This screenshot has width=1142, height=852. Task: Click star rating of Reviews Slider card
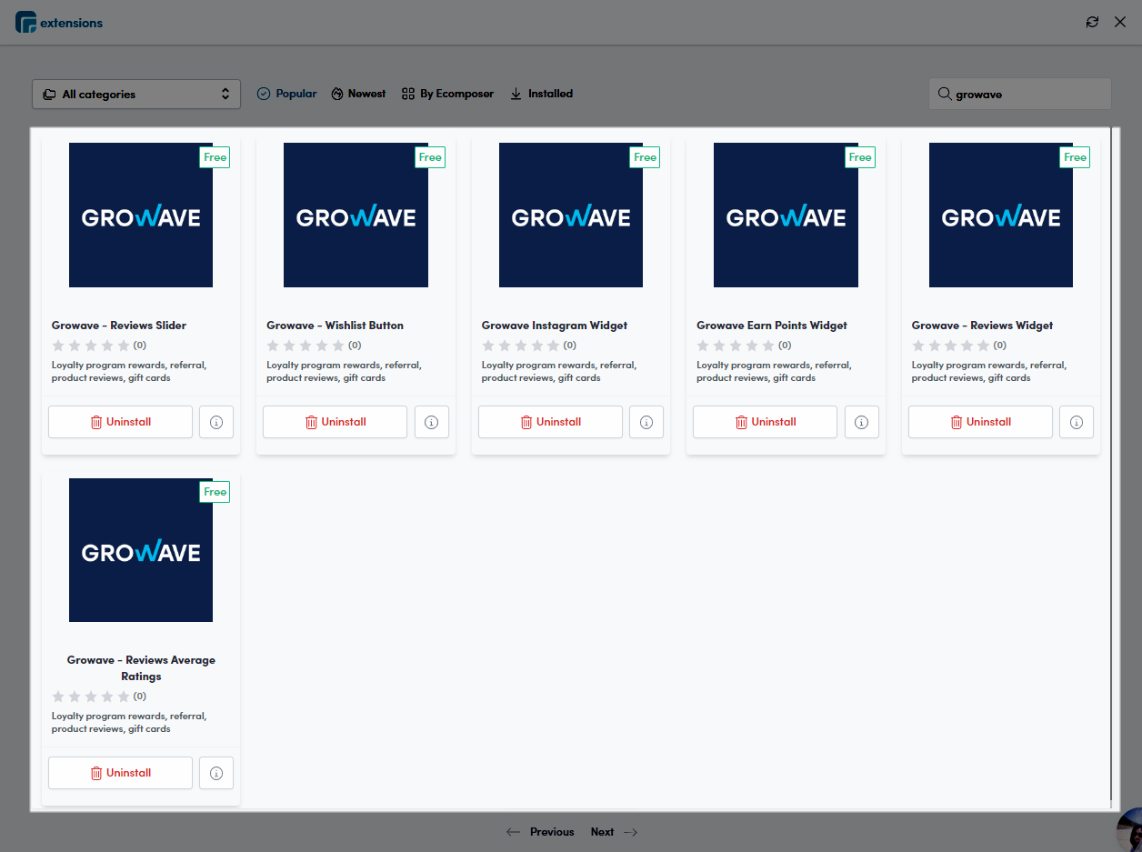(91, 346)
